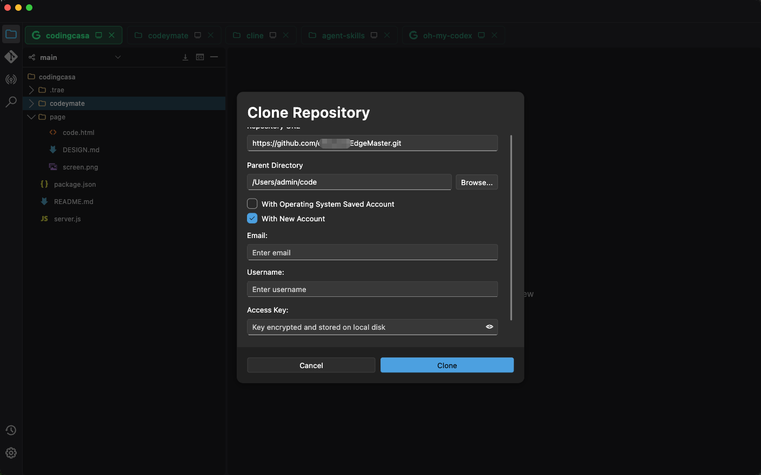Open the history clock icon

(x=11, y=430)
